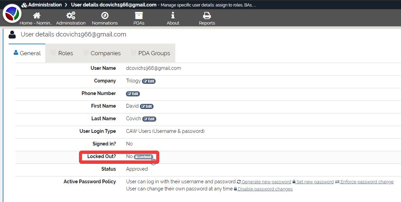The image size is (401, 202).
Task: Open PDAs via the archive box icon
Action: (x=139, y=16)
